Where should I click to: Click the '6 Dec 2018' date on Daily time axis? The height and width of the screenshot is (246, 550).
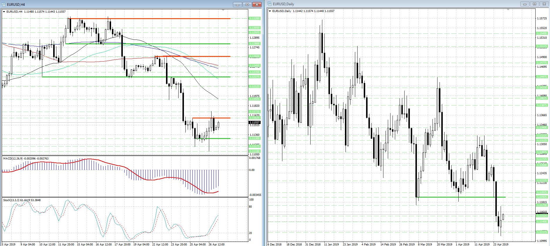tap(275, 244)
